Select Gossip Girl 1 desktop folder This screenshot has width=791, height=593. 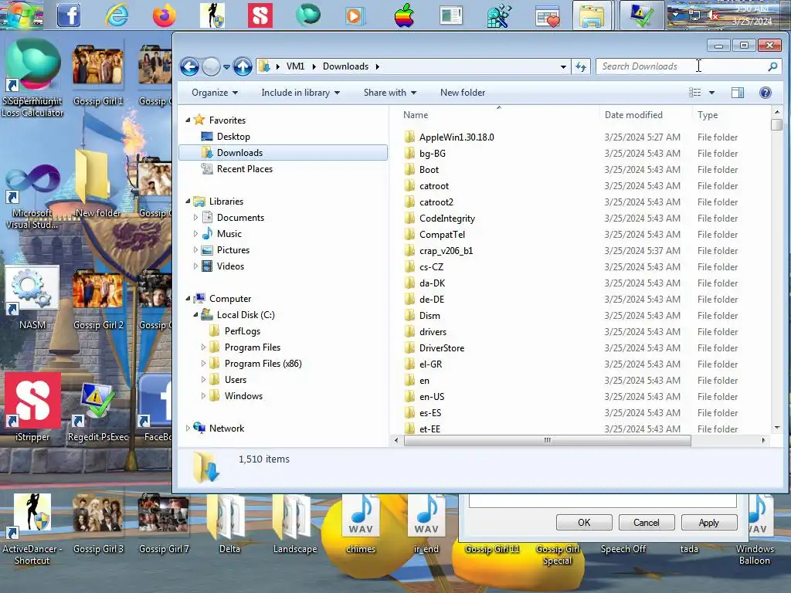click(98, 76)
